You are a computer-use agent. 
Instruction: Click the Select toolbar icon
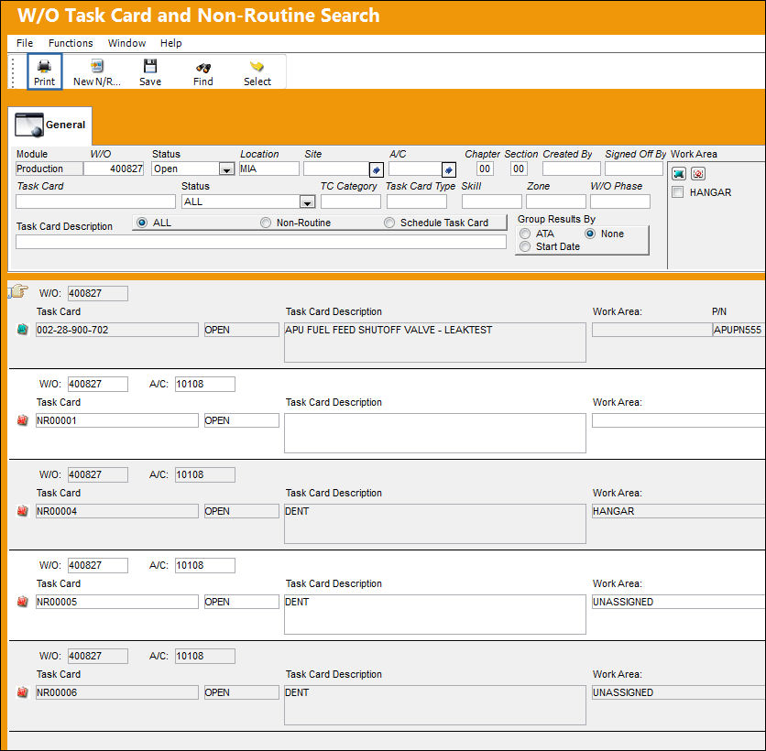[257, 71]
